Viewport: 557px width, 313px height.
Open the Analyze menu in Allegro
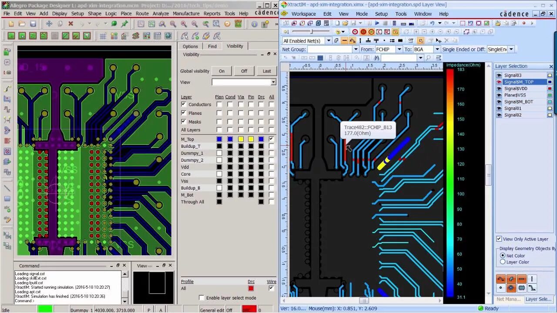161,13
